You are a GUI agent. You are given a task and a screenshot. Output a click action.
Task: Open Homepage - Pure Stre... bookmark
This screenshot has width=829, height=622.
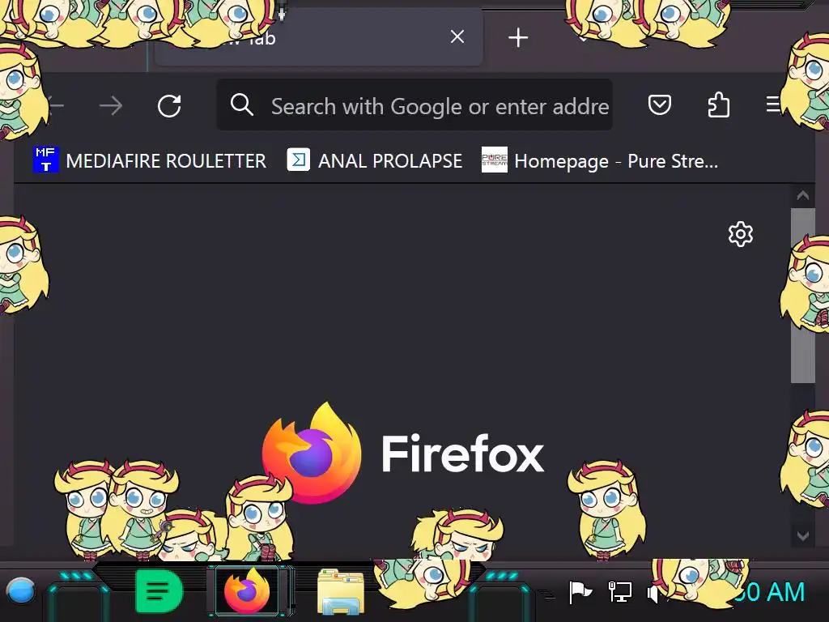click(600, 160)
